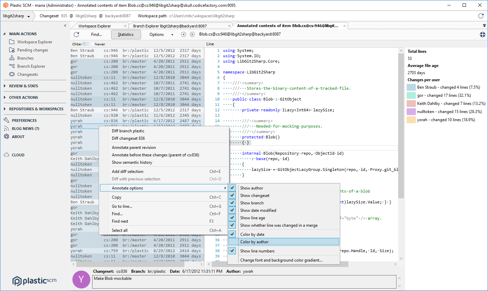Close the Annotated contents tab
The width and height of the screenshot is (488, 291).
coord(345,26)
